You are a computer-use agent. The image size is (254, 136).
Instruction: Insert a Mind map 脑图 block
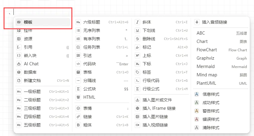click(x=221, y=75)
